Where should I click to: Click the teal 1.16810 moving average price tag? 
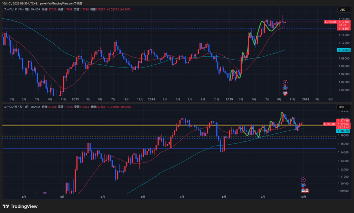click(344, 131)
